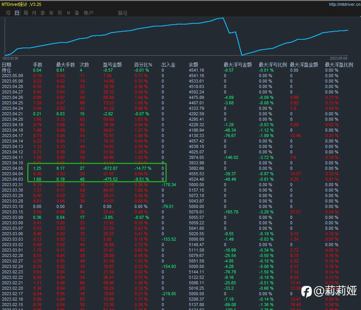The height and width of the screenshot is (310, 361).
Task: Open the 备 tab
Action: [77, 13]
